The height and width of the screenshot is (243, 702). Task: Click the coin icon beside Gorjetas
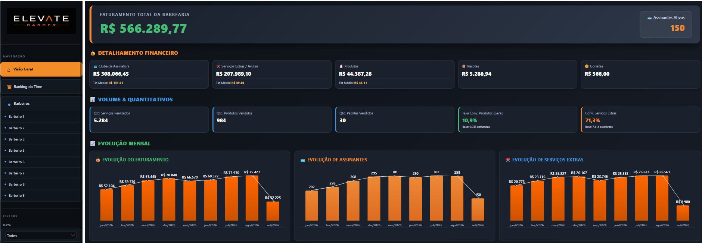pyautogui.click(x=587, y=66)
